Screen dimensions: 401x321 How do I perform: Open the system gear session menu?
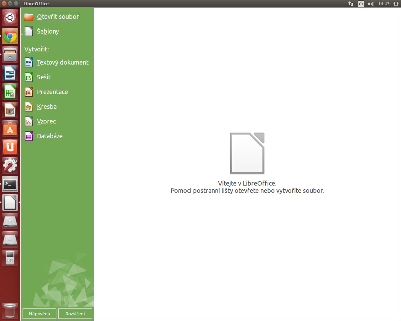coord(396,4)
